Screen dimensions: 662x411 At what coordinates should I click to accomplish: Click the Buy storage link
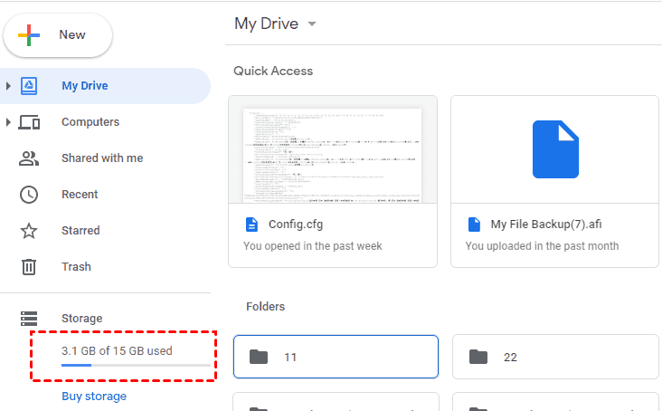point(94,397)
